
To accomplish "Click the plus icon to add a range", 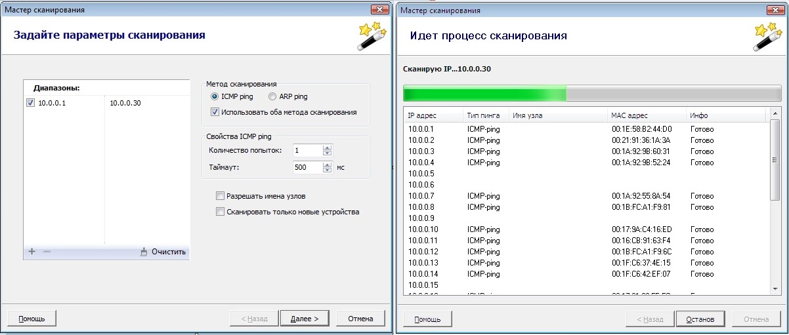I will (32, 252).
